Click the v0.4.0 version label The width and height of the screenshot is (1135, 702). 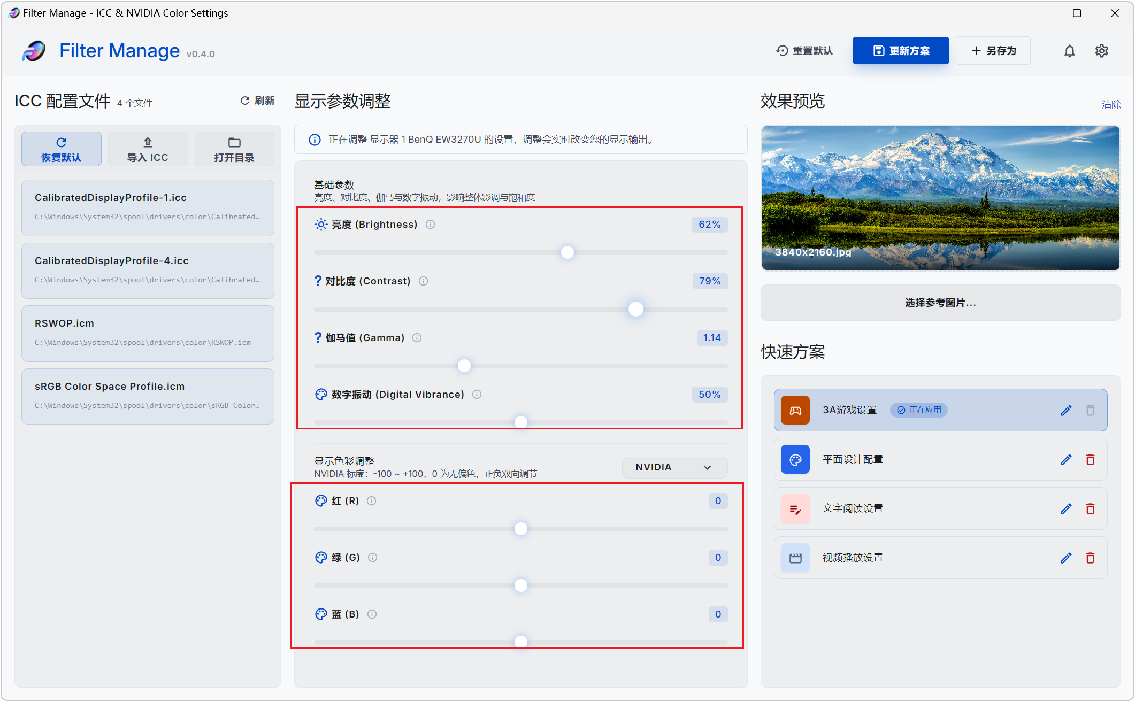201,54
